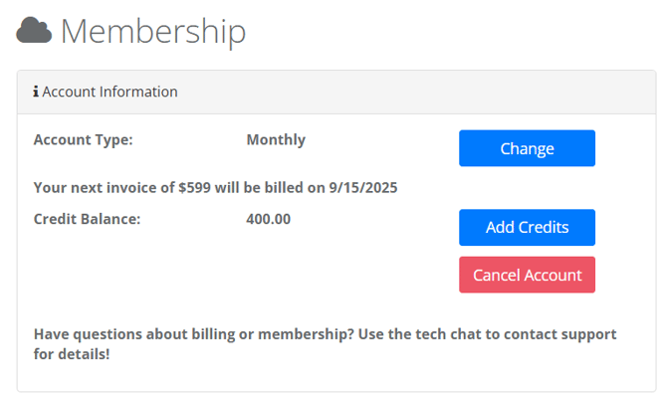
Task: Click the info icon beside Account Information
Action: pos(36,92)
